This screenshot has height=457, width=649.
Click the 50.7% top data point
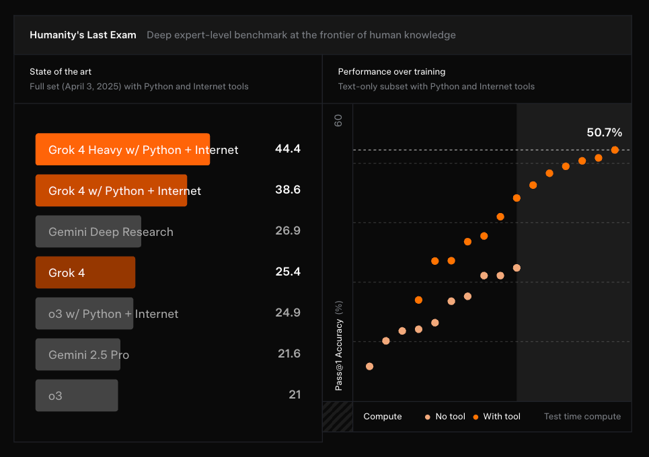615,150
